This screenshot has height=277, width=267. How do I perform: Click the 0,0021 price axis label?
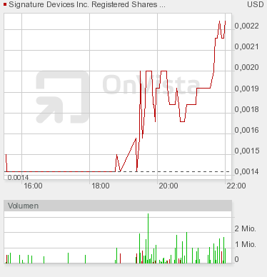pyautogui.click(x=246, y=46)
